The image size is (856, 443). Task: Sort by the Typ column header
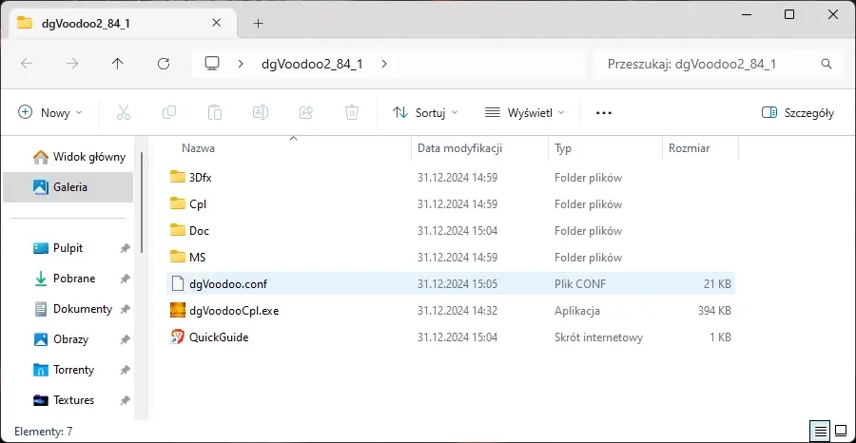coord(563,148)
